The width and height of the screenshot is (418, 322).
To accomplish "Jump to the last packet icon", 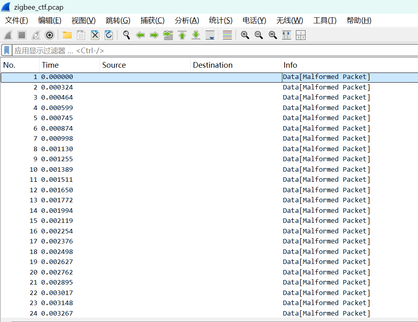I will (196, 35).
